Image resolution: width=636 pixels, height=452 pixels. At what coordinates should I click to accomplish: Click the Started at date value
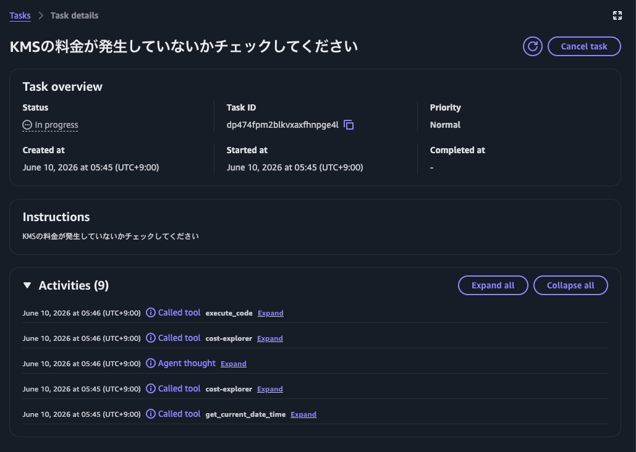point(295,167)
